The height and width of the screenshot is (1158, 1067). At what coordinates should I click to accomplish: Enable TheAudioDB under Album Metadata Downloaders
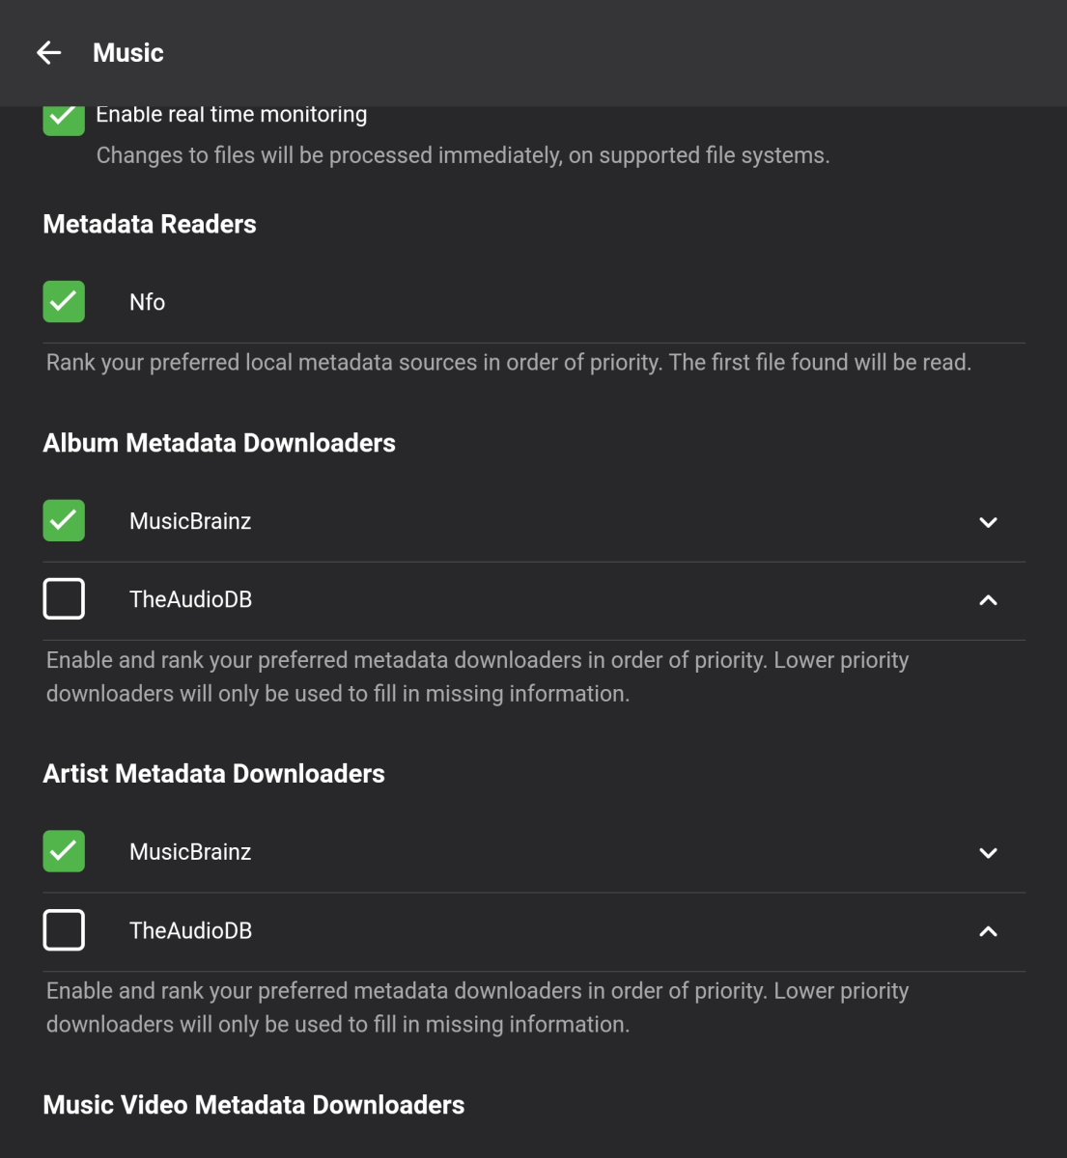click(x=64, y=599)
